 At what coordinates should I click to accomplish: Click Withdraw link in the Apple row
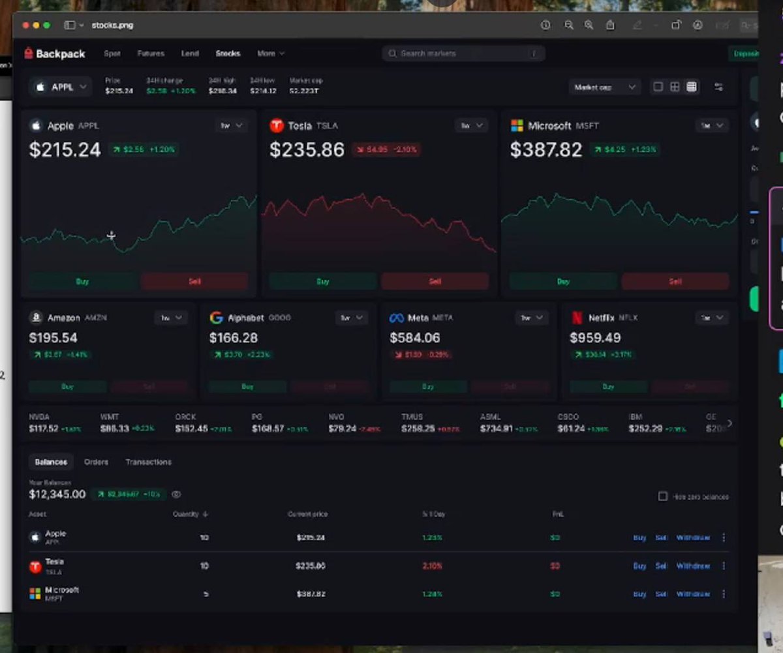pos(693,538)
